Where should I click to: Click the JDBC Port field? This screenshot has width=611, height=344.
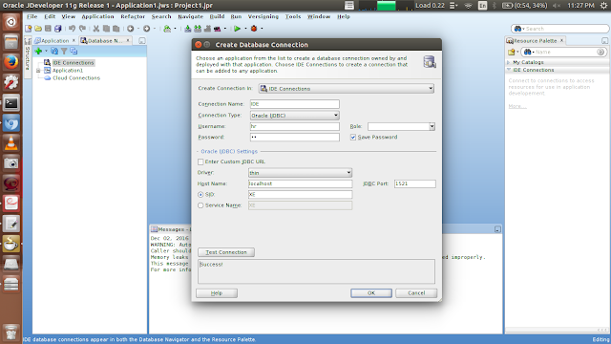pyautogui.click(x=414, y=183)
